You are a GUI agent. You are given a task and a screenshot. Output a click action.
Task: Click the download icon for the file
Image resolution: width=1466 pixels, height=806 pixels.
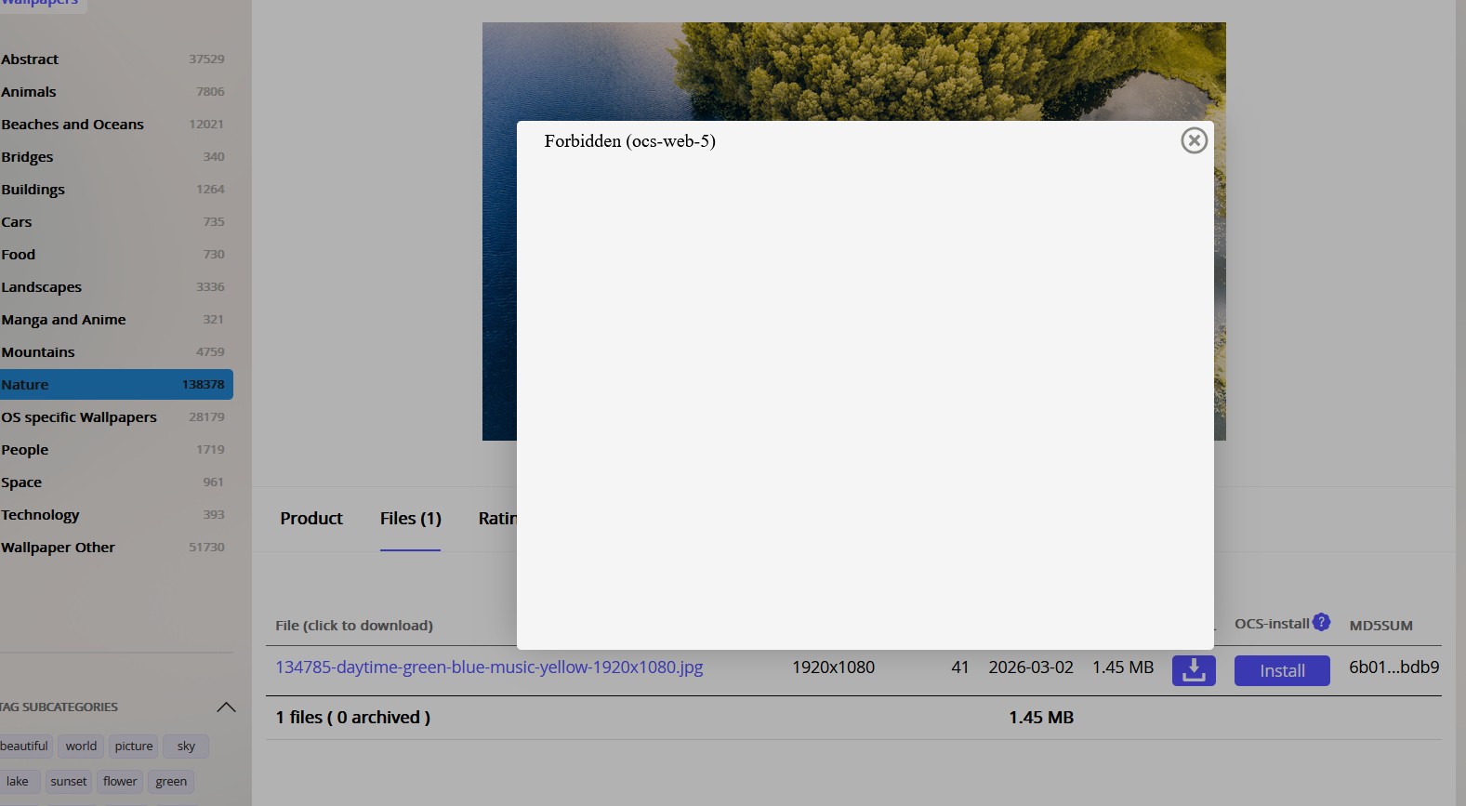(x=1194, y=670)
